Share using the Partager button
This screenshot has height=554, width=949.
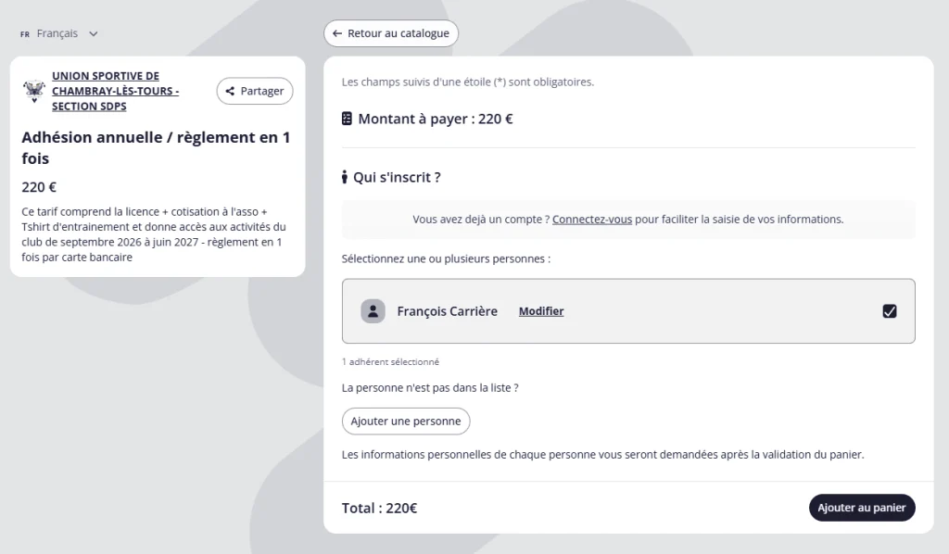point(255,91)
